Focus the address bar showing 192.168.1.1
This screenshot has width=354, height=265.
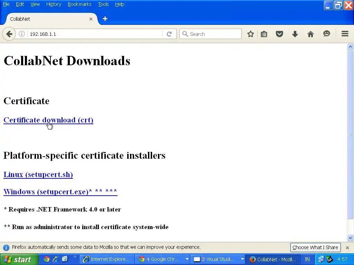pos(95,34)
